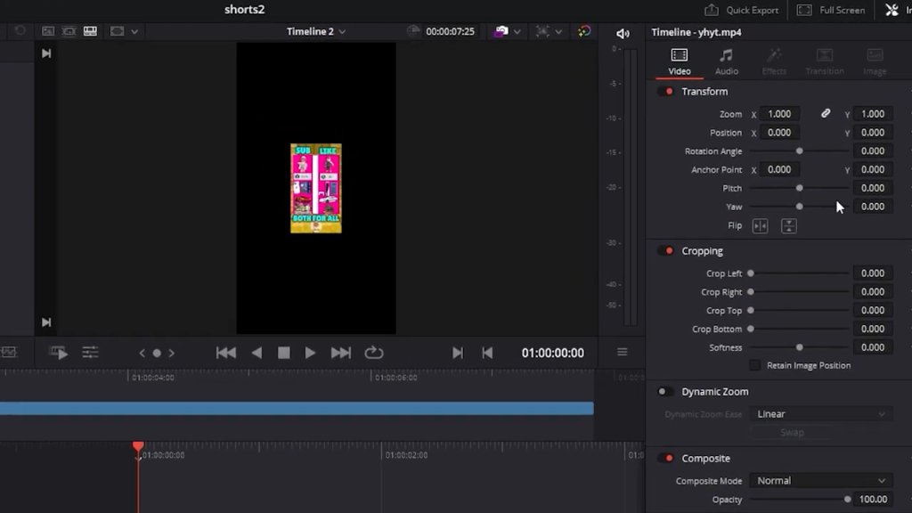This screenshot has height=513, width=912.
Task: Collapse the Transform section header
Action: tap(704, 92)
